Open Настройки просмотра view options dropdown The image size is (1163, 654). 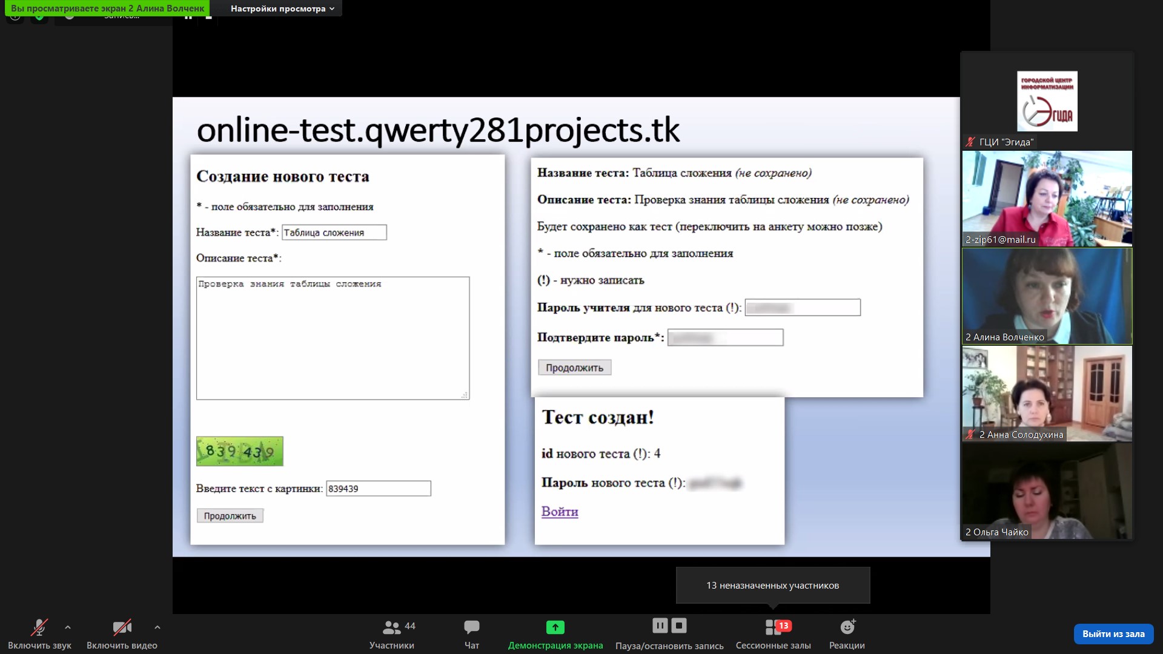tap(282, 8)
